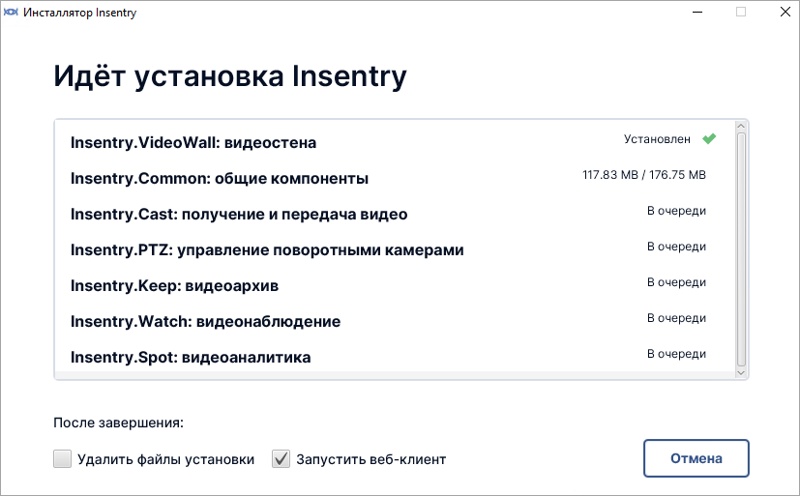
Task: Select Insentry.VideoWall: видеостена item
Action: [x=395, y=142]
